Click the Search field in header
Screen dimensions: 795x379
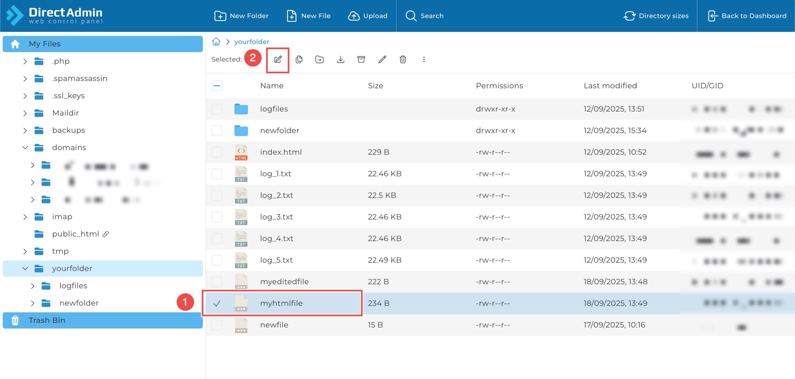point(425,16)
